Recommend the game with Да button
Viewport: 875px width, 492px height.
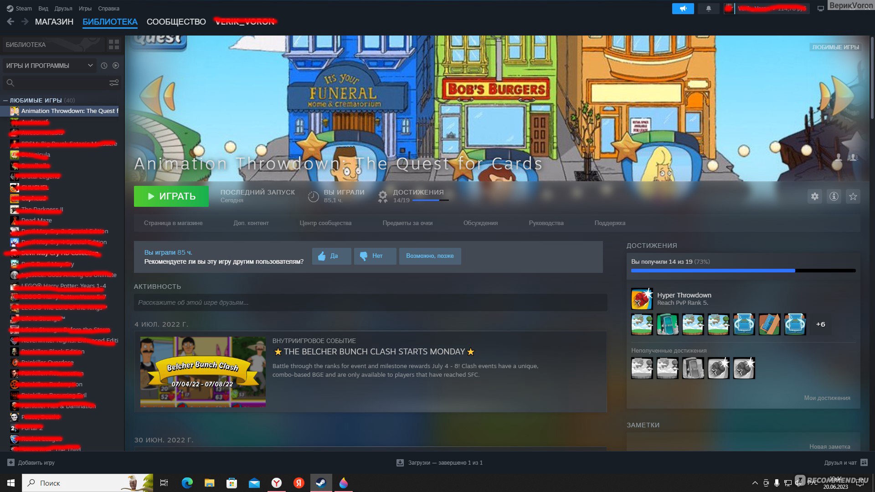332,256
